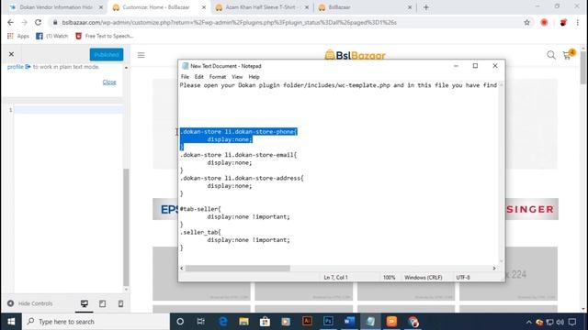Viewport: 588px width, 330px height.
Task: Open the Facebook Watch bookmark
Action: click(x=52, y=36)
